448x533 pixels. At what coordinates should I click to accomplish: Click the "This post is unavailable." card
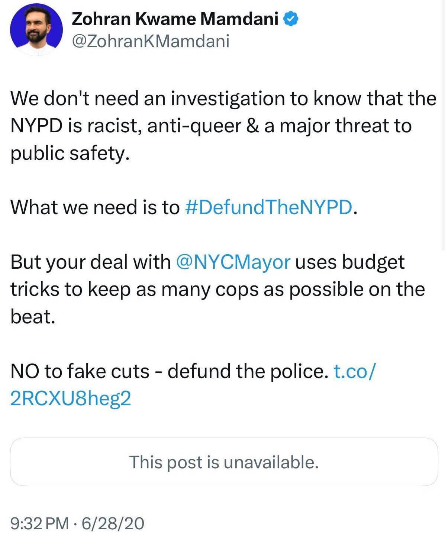(224, 462)
